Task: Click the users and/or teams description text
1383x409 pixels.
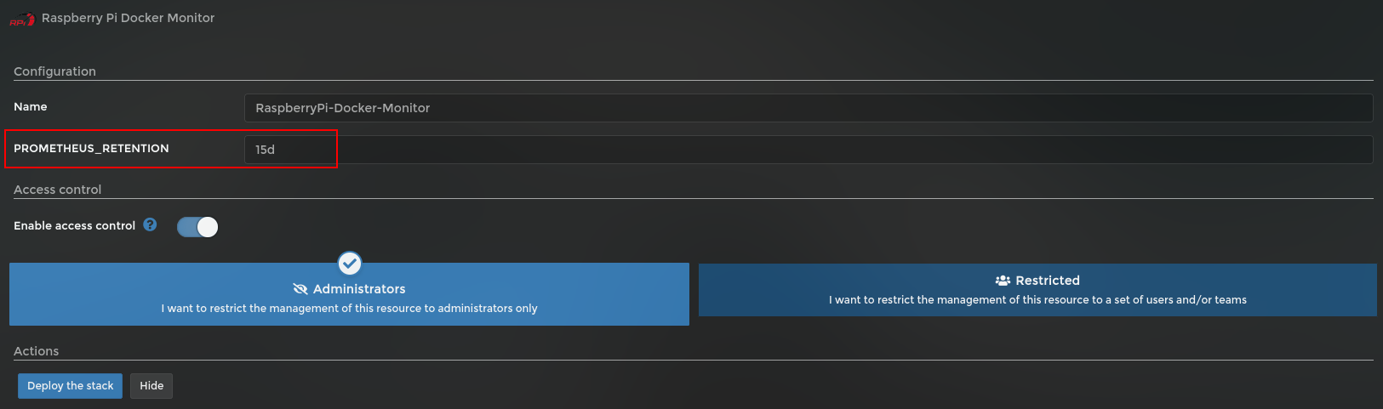Action: (x=1037, y=300)
